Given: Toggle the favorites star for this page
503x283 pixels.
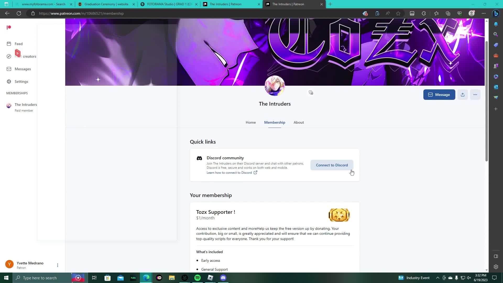Looking at the screenshot, I should [398, 13].
